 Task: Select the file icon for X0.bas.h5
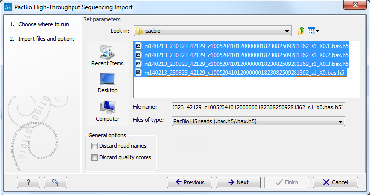pyautogui.click(x=138, y=72)
